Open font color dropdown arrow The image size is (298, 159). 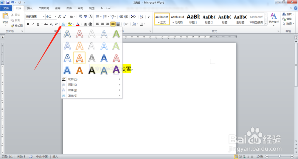pos(81,24)
